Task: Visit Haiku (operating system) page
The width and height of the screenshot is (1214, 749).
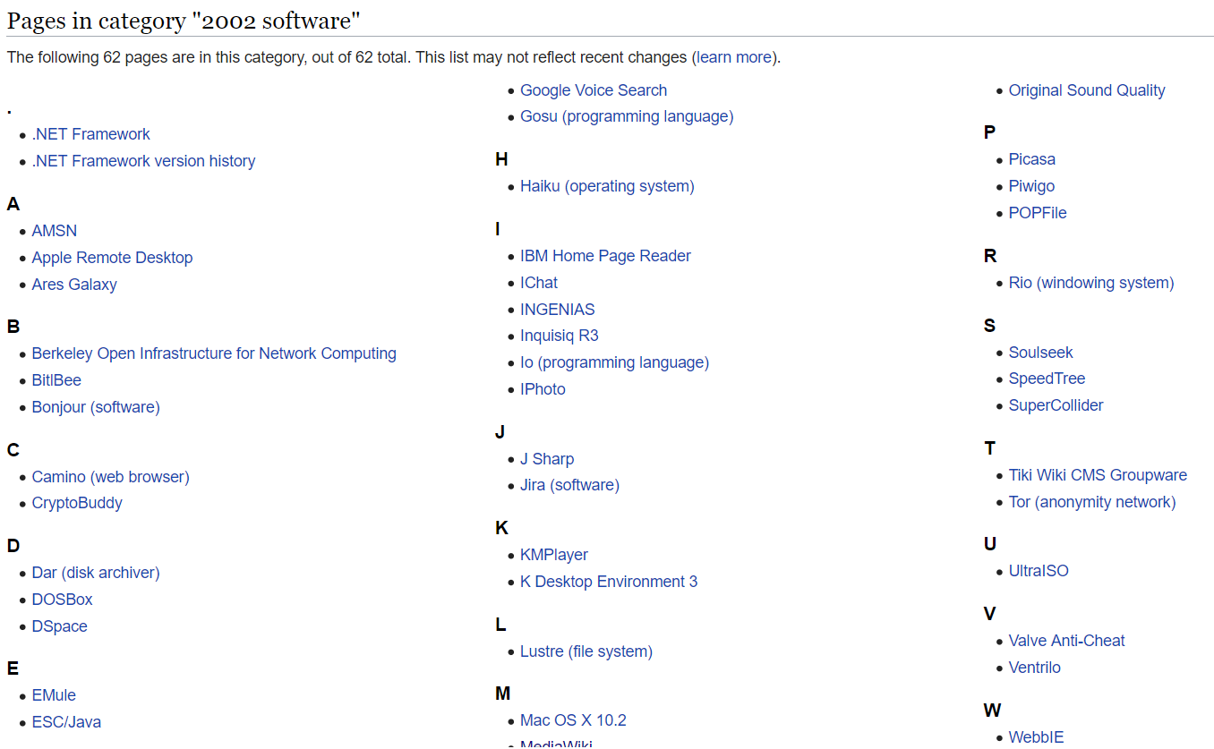Action: [x=607, y=186]
